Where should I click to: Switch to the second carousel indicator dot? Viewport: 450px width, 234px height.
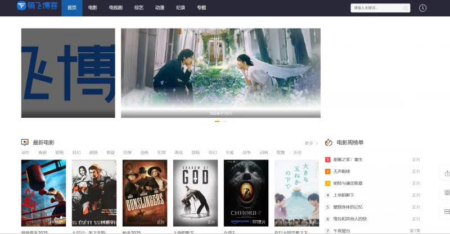[x=224, y=121]
